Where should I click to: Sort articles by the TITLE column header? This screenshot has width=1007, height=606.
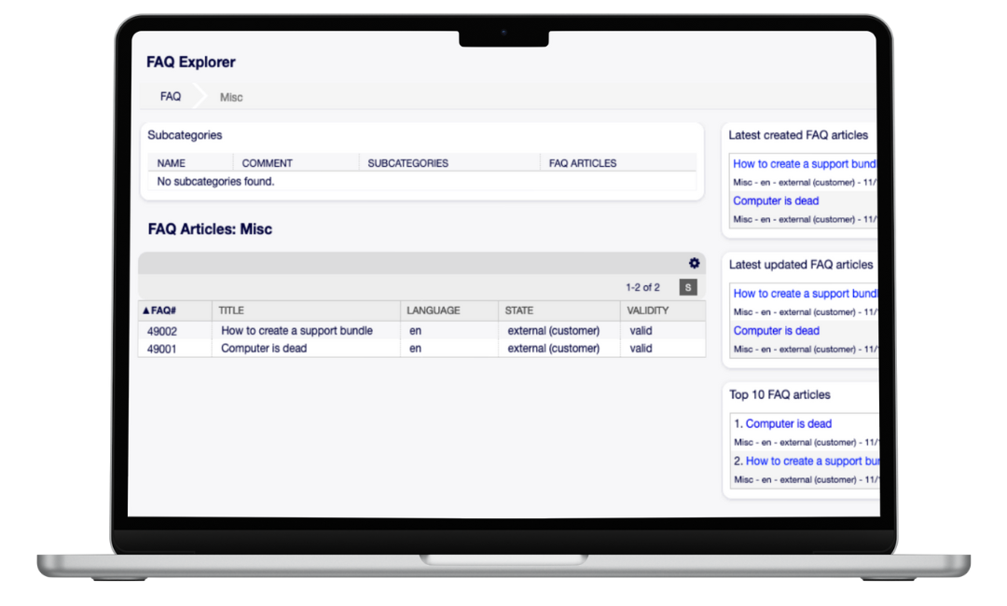pos(230,310)
